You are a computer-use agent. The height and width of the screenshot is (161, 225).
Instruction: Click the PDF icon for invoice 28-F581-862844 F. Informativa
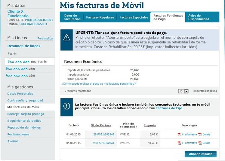[x=180, y=143]
